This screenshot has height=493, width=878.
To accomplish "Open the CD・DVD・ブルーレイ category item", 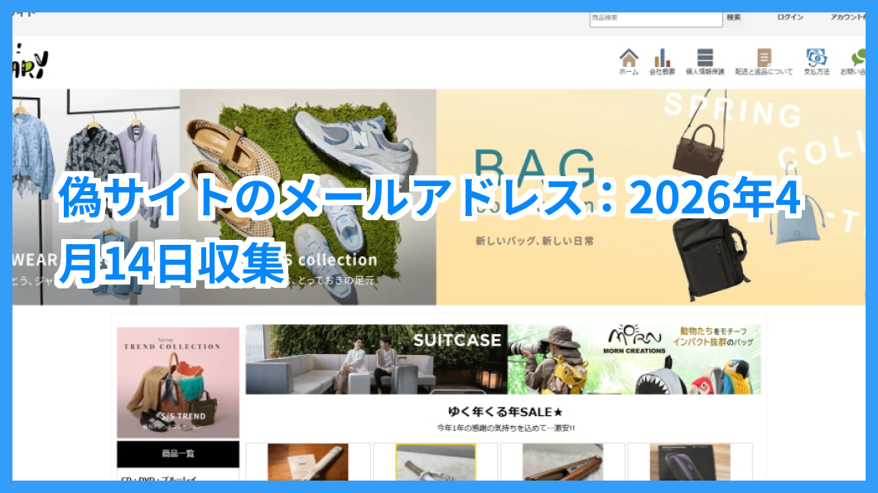I will pos(157,478).
